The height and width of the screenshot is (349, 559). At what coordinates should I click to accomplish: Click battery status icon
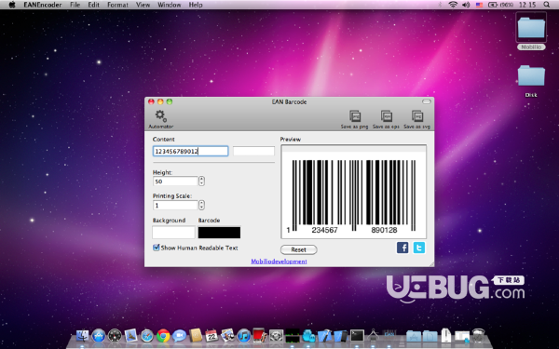pyautogui.click(x=493, y=5)
